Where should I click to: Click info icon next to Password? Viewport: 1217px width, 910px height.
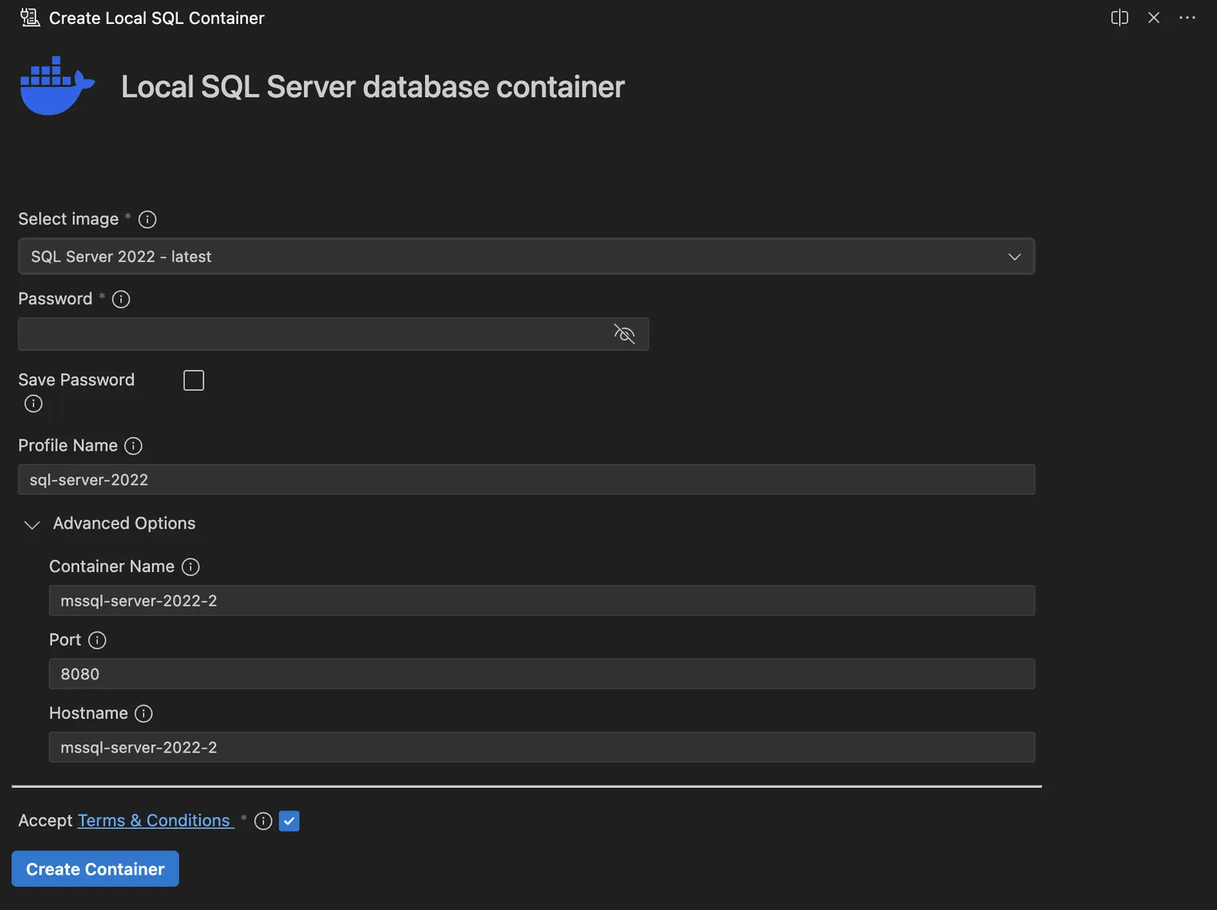pos(121,300)
